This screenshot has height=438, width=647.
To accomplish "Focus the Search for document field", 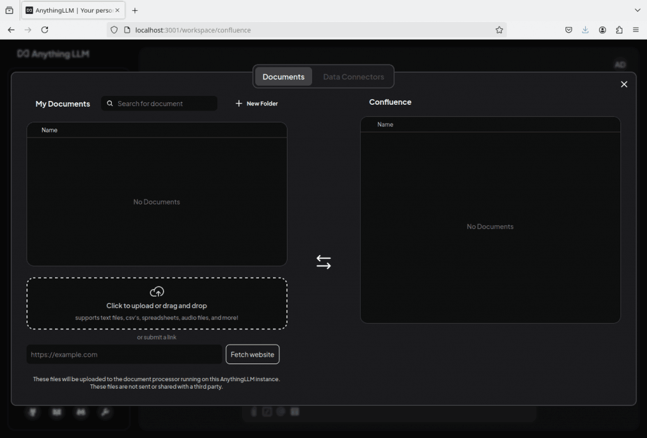I will [x=159, y=104].
